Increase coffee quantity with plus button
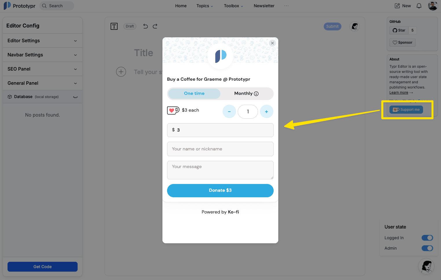This screenshot has width=441, height=280. pos(266,112)
